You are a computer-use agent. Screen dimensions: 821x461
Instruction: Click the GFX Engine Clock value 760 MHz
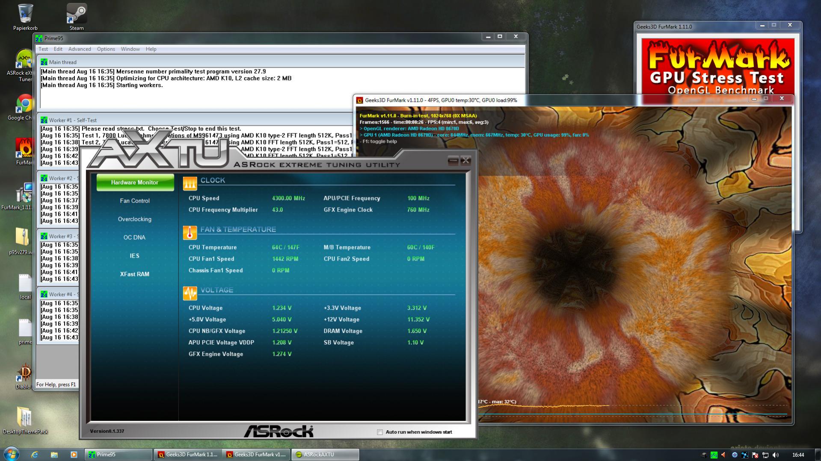pyautogui.click(x=418, y=210)
